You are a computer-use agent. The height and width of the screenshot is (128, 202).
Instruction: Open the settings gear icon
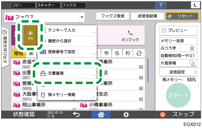coord(126,115)
